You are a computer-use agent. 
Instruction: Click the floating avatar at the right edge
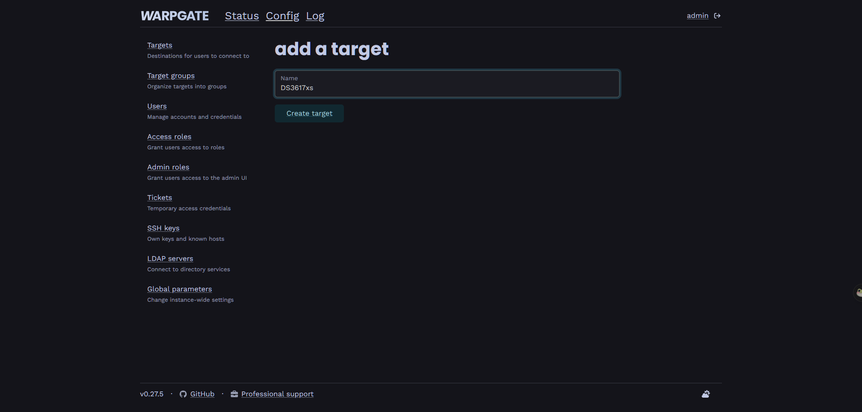(x=858, y=293)
